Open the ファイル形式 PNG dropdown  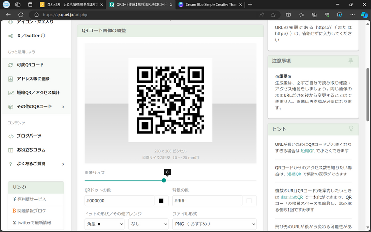click(214, 224)
